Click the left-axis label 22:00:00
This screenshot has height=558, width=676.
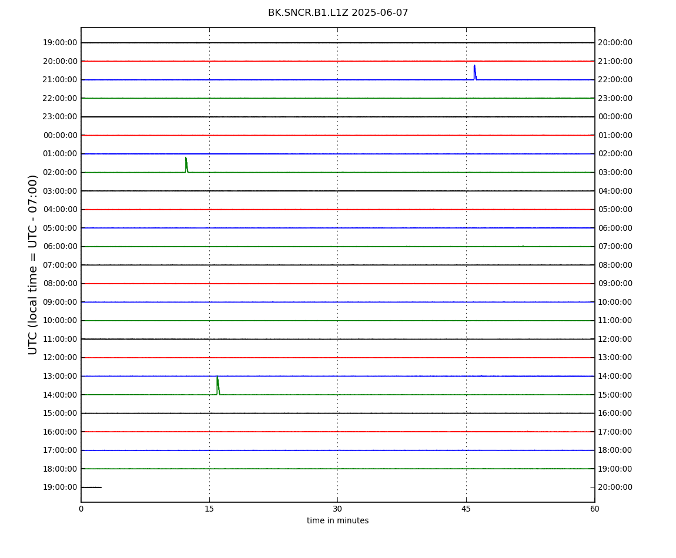(61, 98)
